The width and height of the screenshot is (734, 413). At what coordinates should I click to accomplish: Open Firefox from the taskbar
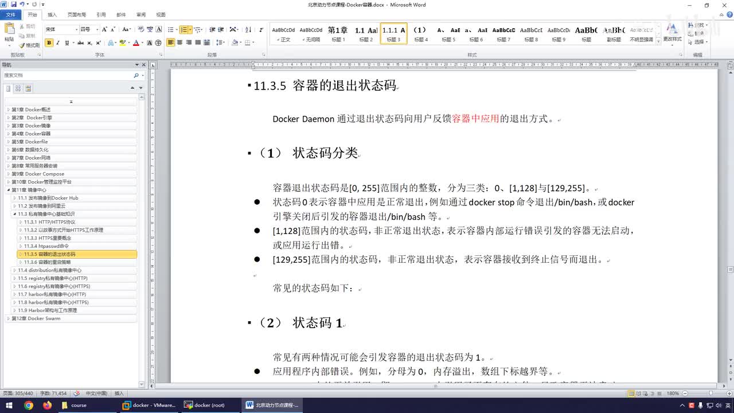[47, 405]
